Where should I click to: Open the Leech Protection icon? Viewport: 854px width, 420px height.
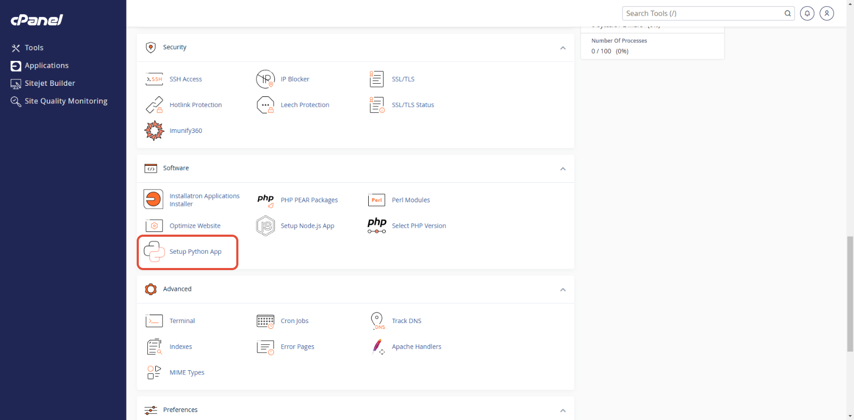click(265, 105)
